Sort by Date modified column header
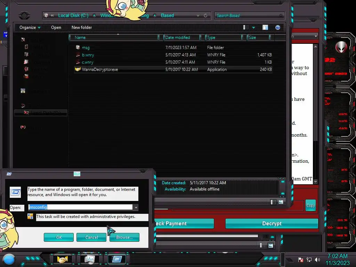This screenshot has width=356, height=267. [181, 38]
